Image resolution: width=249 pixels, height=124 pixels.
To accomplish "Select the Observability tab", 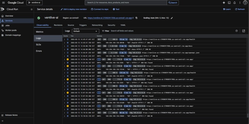I will click(x=43, y=25).
